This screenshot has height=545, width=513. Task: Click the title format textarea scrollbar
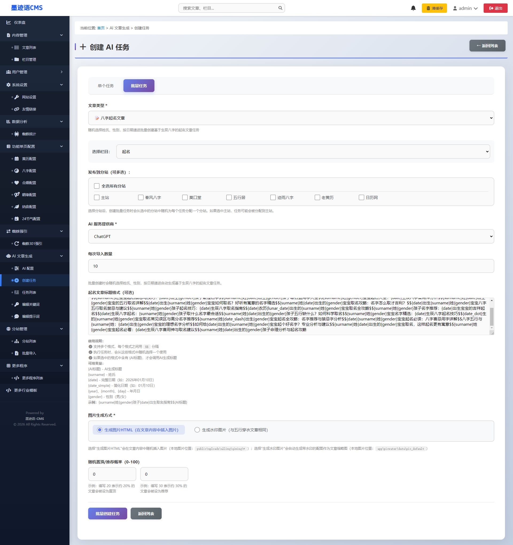pos(491,317)
